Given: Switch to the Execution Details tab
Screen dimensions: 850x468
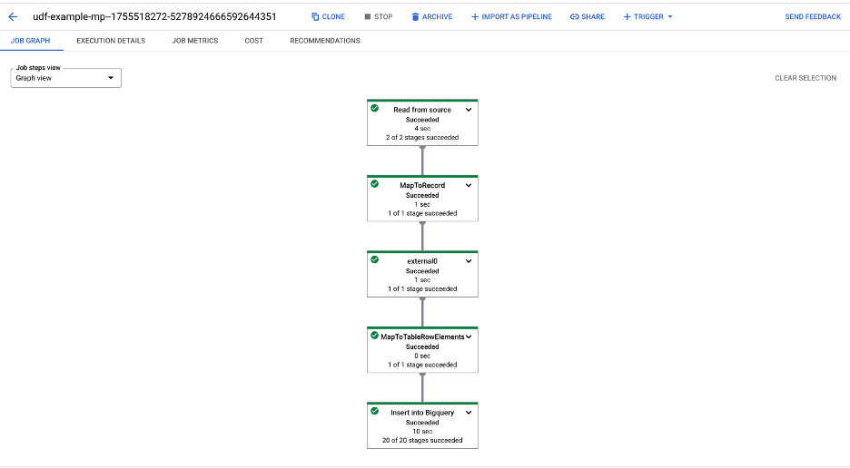Looking at the screenshot, I should point(111,41).
